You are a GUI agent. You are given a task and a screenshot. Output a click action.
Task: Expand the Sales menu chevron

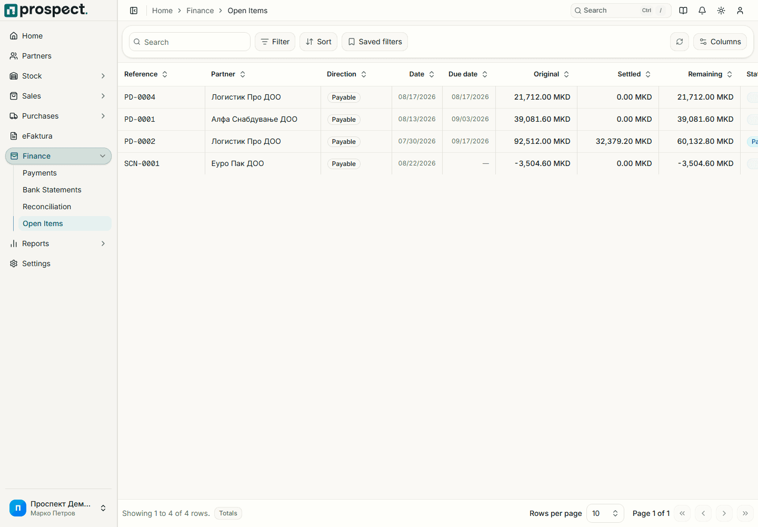pyautogui.click(x=103, y=96)
